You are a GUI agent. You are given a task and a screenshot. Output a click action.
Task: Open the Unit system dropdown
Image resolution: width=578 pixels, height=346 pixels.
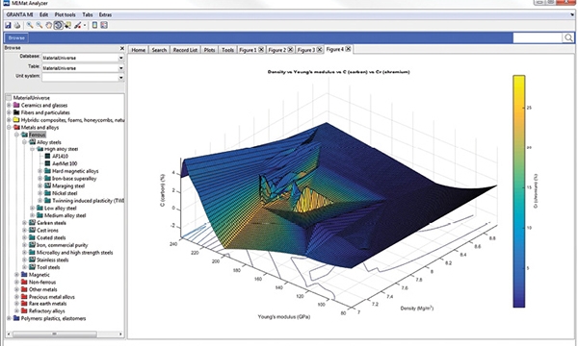click(x=120, y=78)
